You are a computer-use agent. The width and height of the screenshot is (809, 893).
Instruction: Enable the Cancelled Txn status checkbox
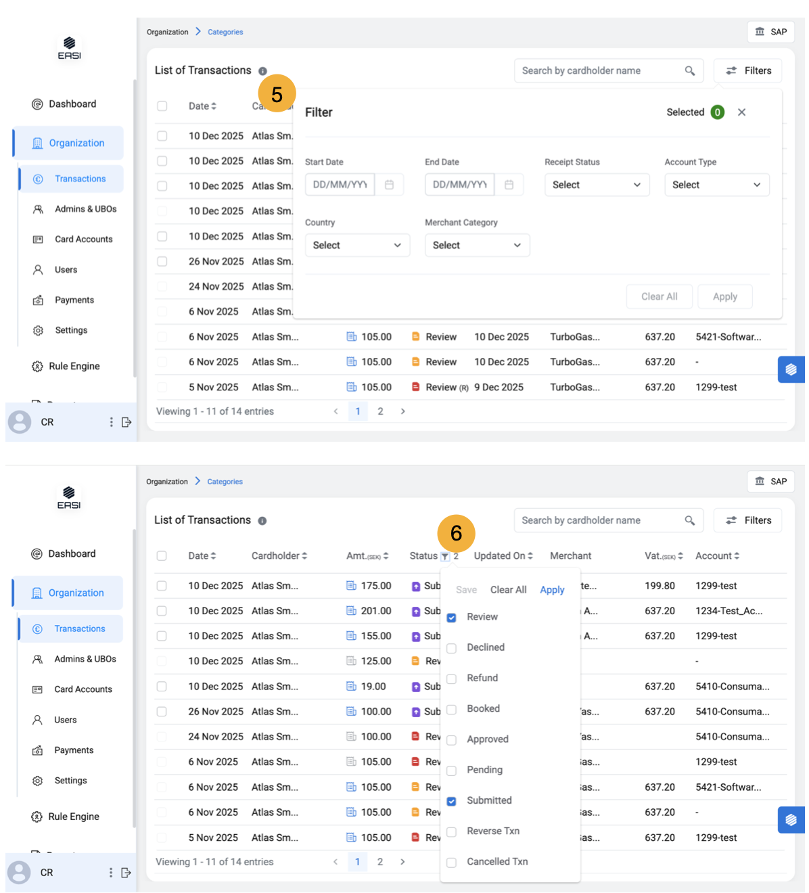(452, 863)
